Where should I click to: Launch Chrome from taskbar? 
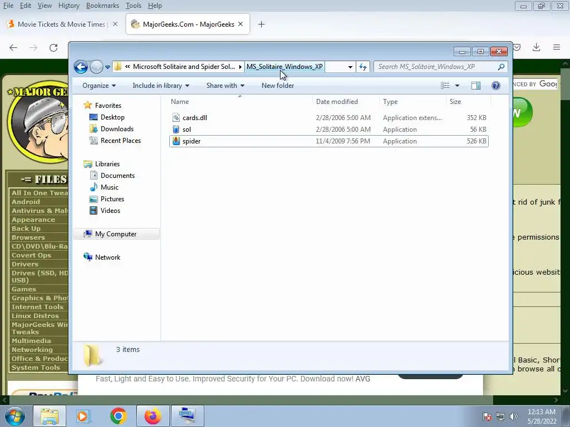(x=118, y=416)
